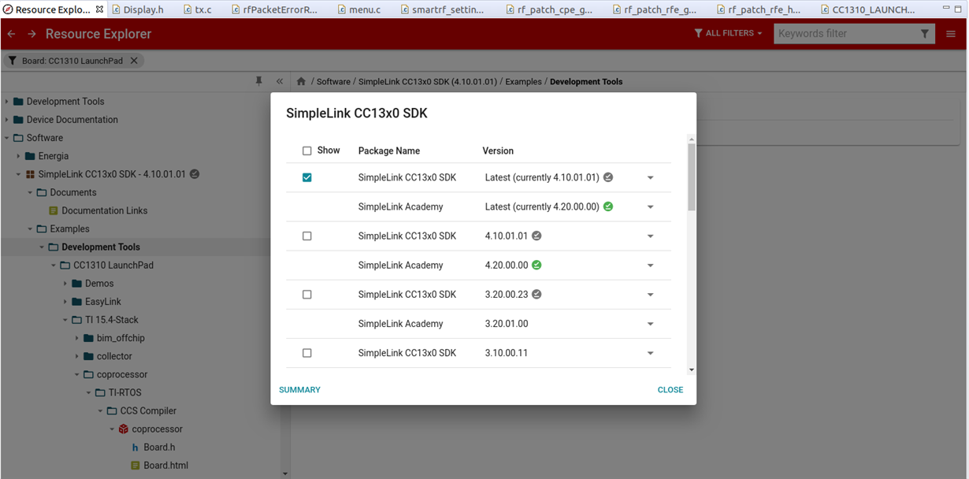Open the hamburger menu in the red header
Viewport: 969px width, 479px height.
[951, 34]
